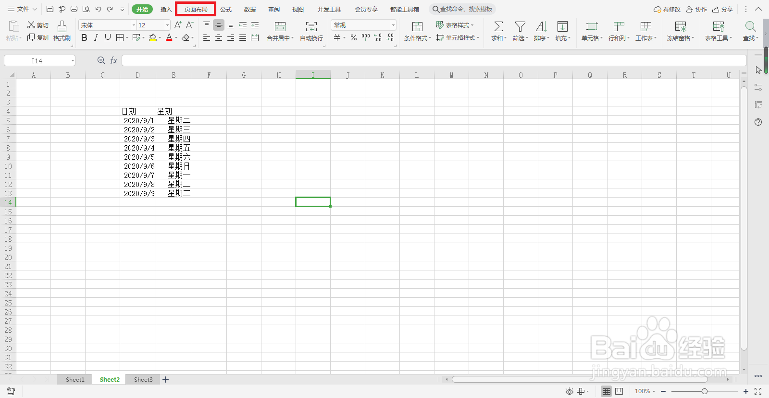This screenshot has width=769, height=398.
Task: Decrease font size with A- icon
Action: coord(189,25)
